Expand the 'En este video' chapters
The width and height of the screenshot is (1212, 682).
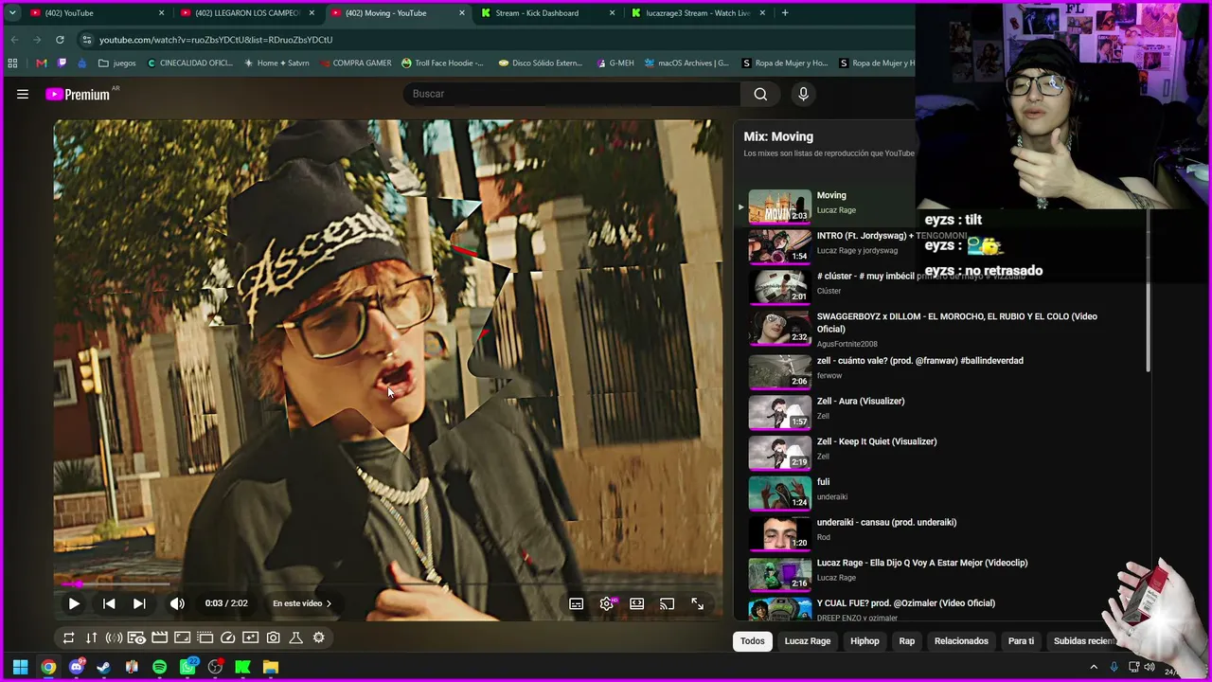(302, 603)
